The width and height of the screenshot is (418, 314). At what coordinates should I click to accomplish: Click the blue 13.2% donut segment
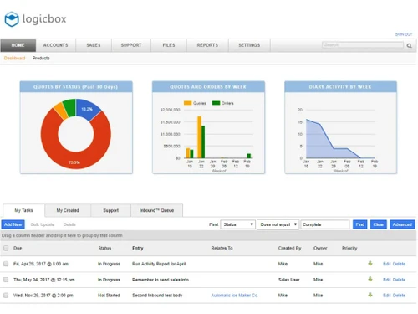[x=87, y=109]
